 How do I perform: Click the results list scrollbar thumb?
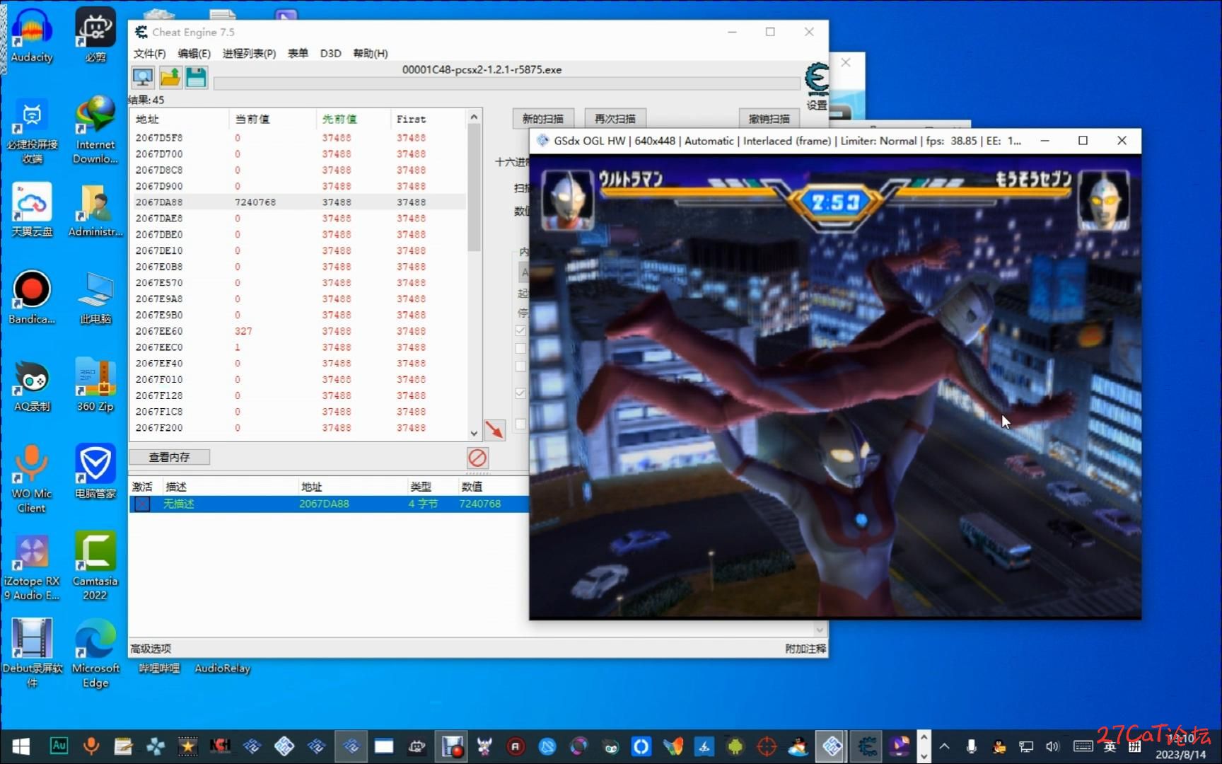point(474,187)
